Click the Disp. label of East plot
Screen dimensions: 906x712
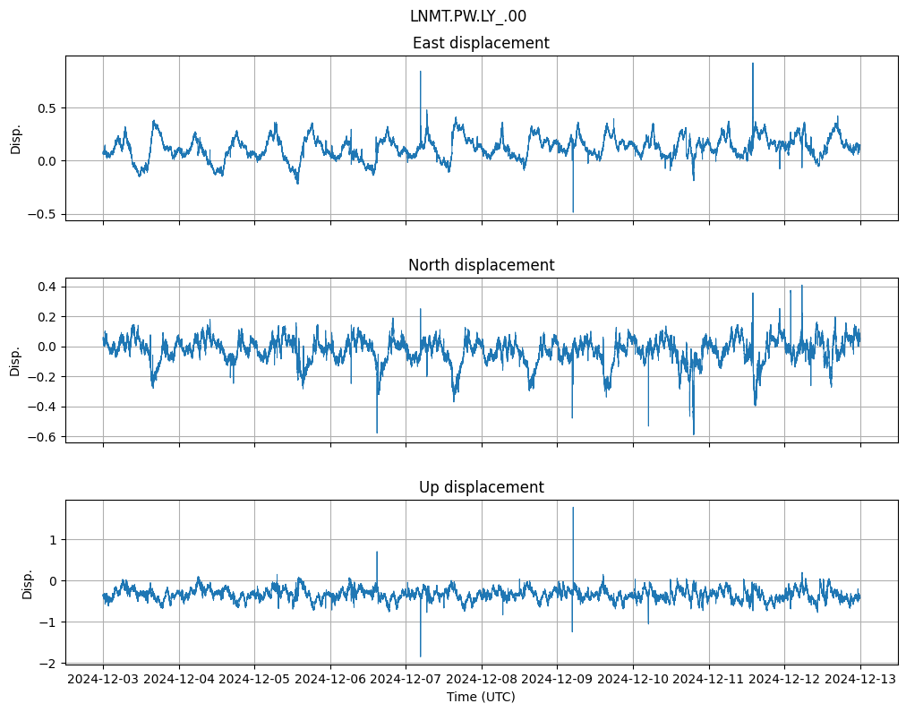15,139
